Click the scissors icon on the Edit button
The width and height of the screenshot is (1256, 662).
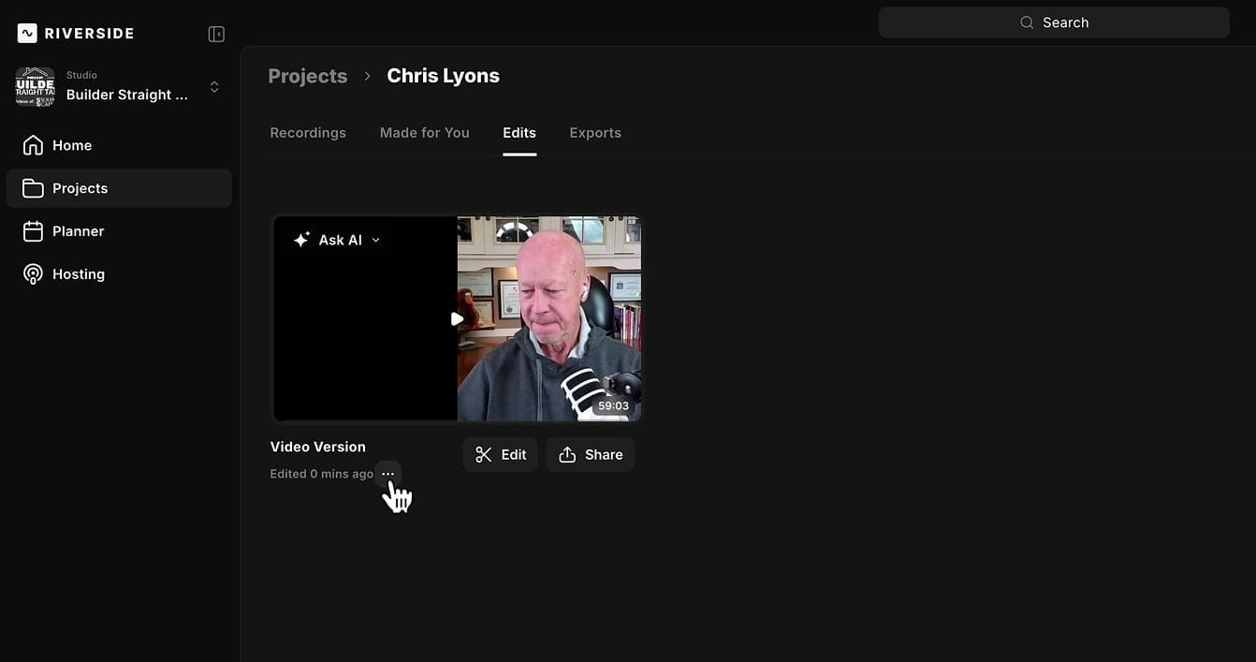484,454
